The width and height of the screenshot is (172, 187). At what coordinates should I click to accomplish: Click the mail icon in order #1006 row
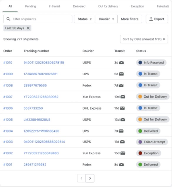click(x=122, y=108)
